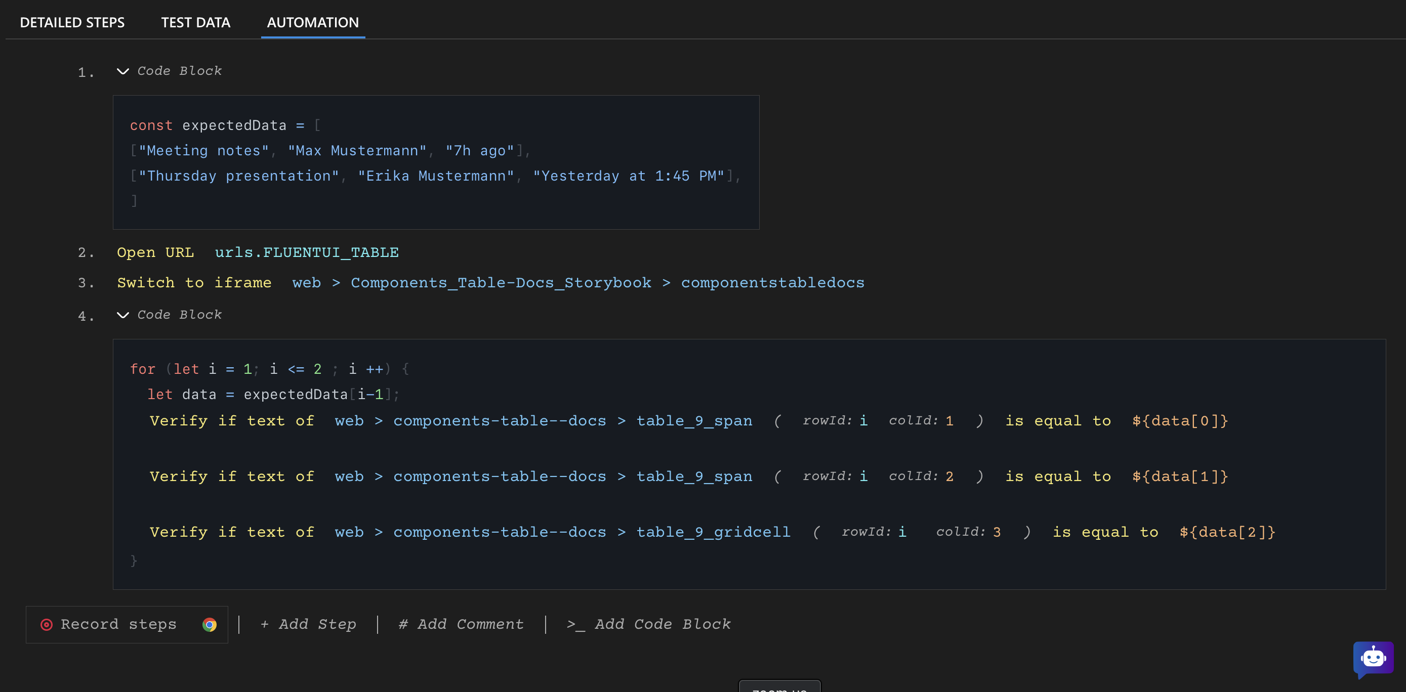The image size is (1406, 692).
Task: Switch to the Test Data tab
Action: tap(195, 22)
